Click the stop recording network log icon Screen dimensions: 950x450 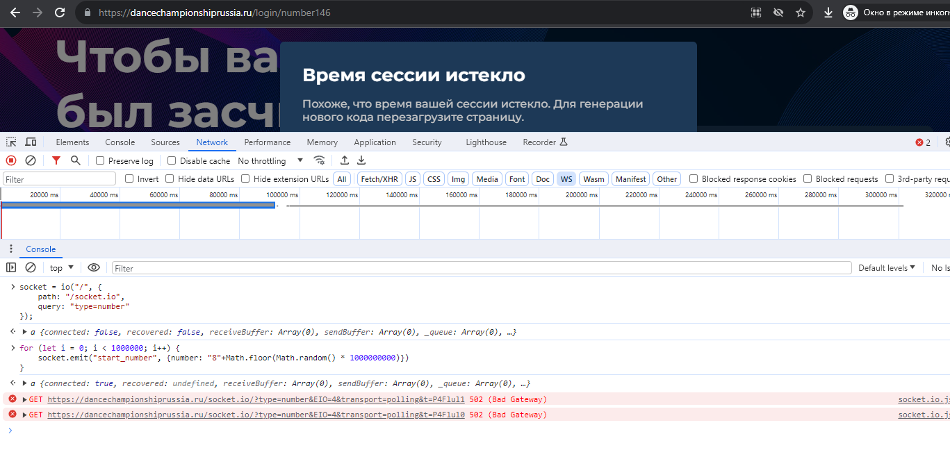click(11, 160)
